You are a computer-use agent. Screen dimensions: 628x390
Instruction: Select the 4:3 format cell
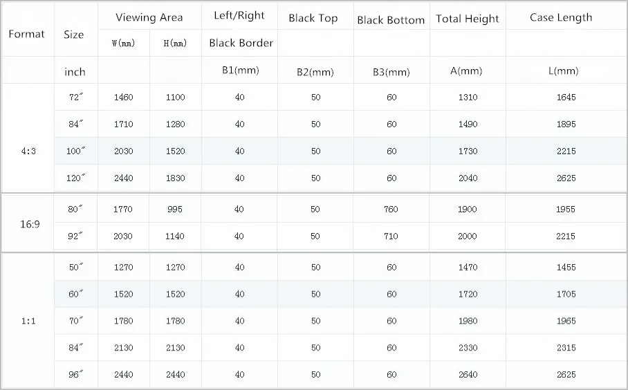[x=28, y=151]
